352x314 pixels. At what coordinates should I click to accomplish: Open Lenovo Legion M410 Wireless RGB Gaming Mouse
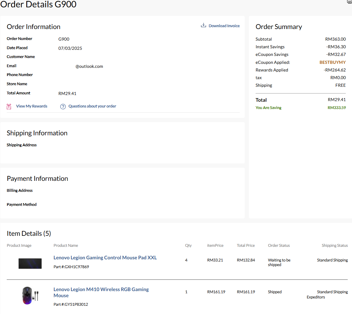click(x=101, y=292)
